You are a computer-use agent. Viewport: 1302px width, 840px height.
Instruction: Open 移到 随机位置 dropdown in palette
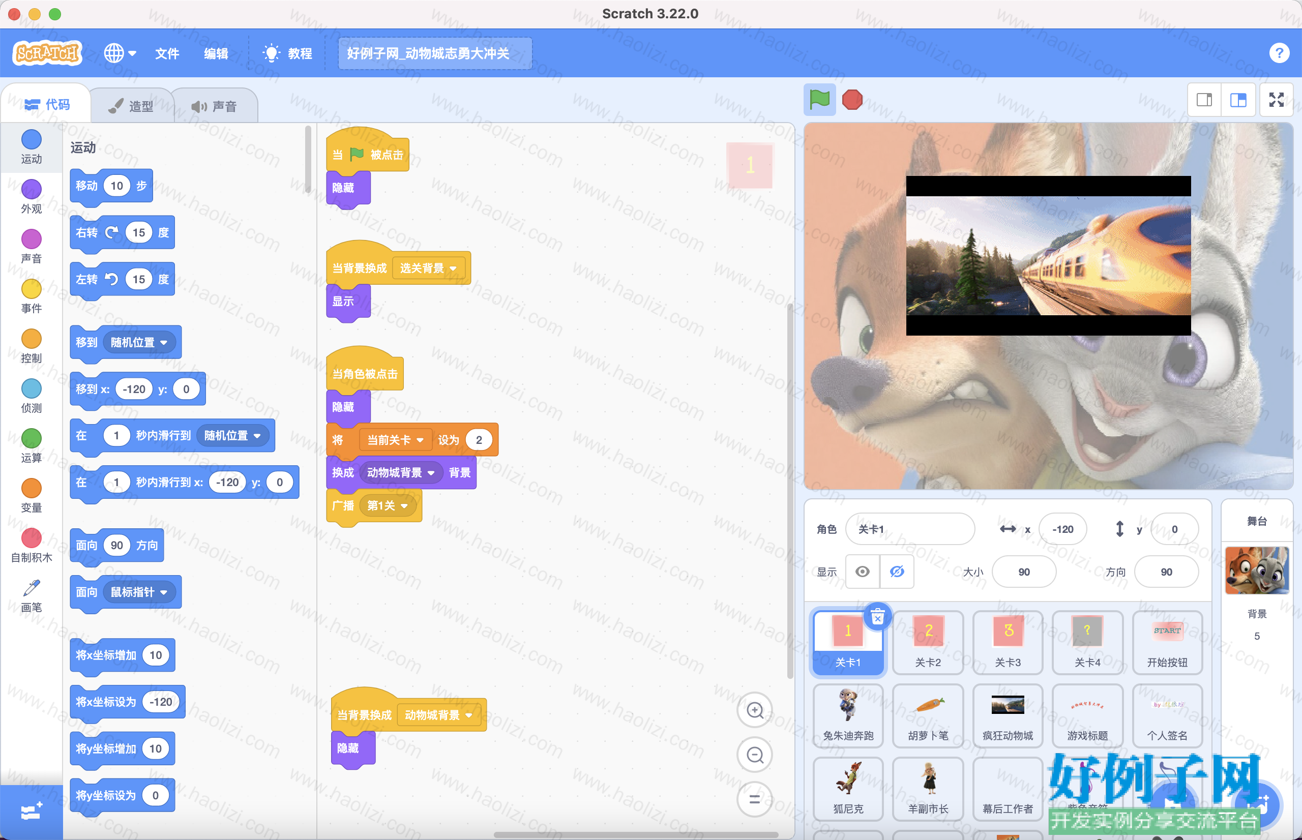click(139, 343)
